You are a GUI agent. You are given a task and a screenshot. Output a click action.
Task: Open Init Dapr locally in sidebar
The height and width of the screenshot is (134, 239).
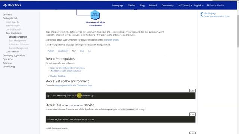click(x=13, y=26)
